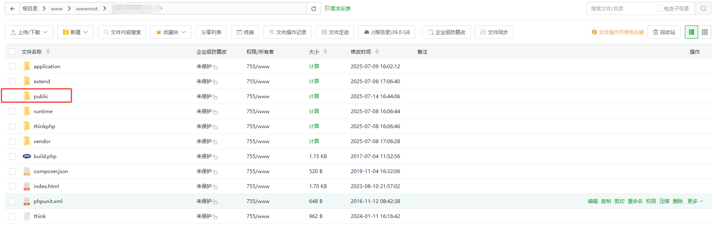
Task: Click the back arrow navigation icon
Action: point(12,8)
